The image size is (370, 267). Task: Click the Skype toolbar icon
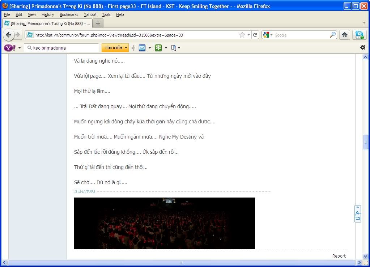coord(360,35)
